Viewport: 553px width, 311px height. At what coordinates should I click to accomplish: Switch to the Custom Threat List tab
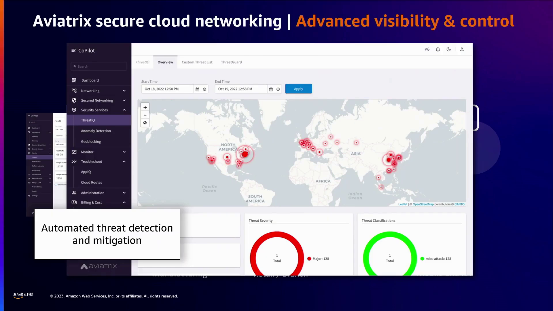point(197,62)
